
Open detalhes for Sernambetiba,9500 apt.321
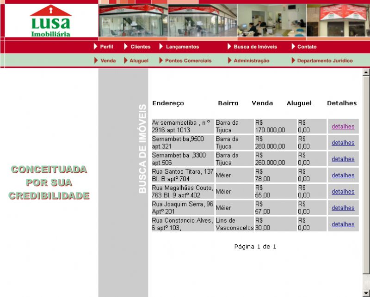point(343,143)
